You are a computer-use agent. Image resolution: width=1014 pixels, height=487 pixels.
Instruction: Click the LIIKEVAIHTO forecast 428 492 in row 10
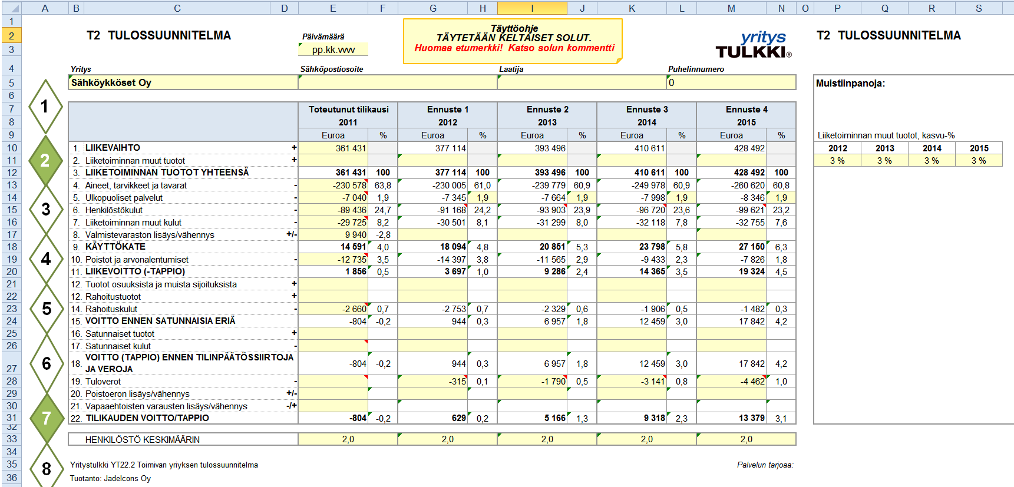(731, 148)
